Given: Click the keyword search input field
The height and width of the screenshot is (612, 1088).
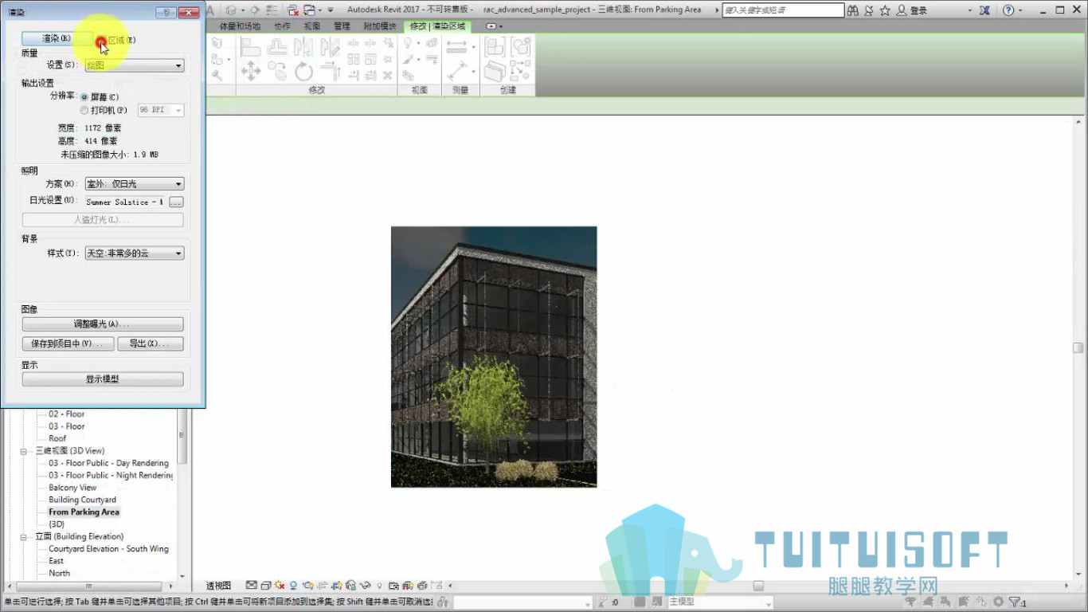Looking at the screenshot, I should tap(783, 10).
